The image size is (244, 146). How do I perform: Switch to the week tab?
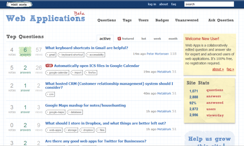[x=157, y=38]
